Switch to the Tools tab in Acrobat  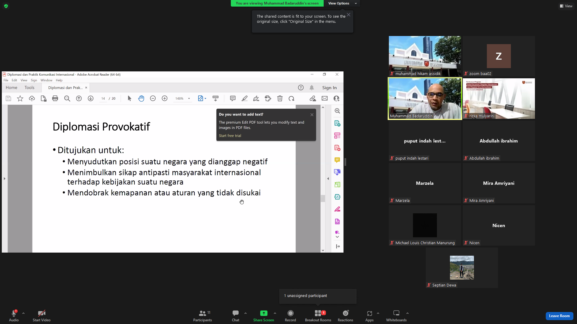[x=29, y=88]
